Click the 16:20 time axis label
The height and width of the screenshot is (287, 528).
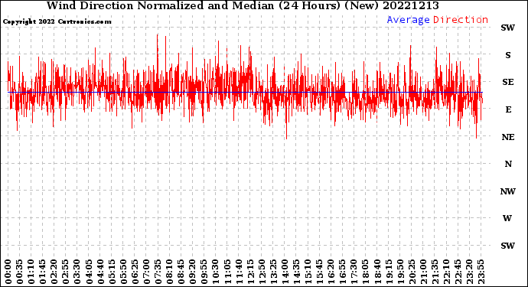tap(331, 272)
